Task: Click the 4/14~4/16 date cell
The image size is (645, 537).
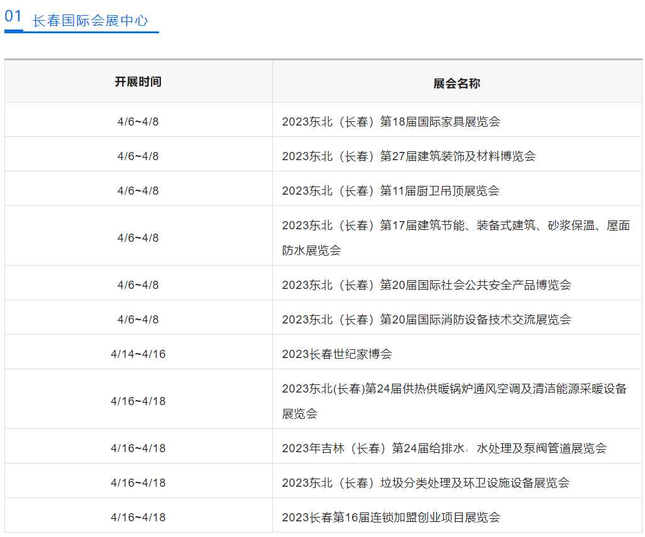Action: [x=138, y=354]
